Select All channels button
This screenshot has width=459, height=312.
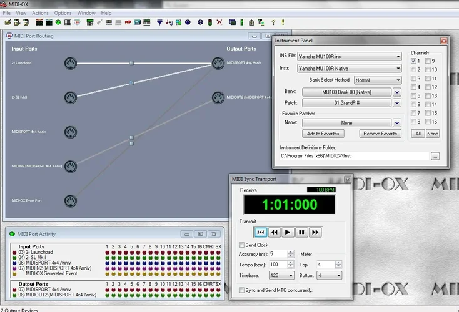pos(418,134)
